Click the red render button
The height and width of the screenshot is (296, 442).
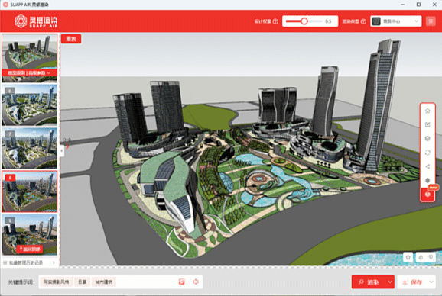pyautogui.click(x=369, y=282)
